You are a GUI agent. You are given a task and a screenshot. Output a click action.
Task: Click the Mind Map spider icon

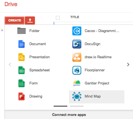click(77, 96)
